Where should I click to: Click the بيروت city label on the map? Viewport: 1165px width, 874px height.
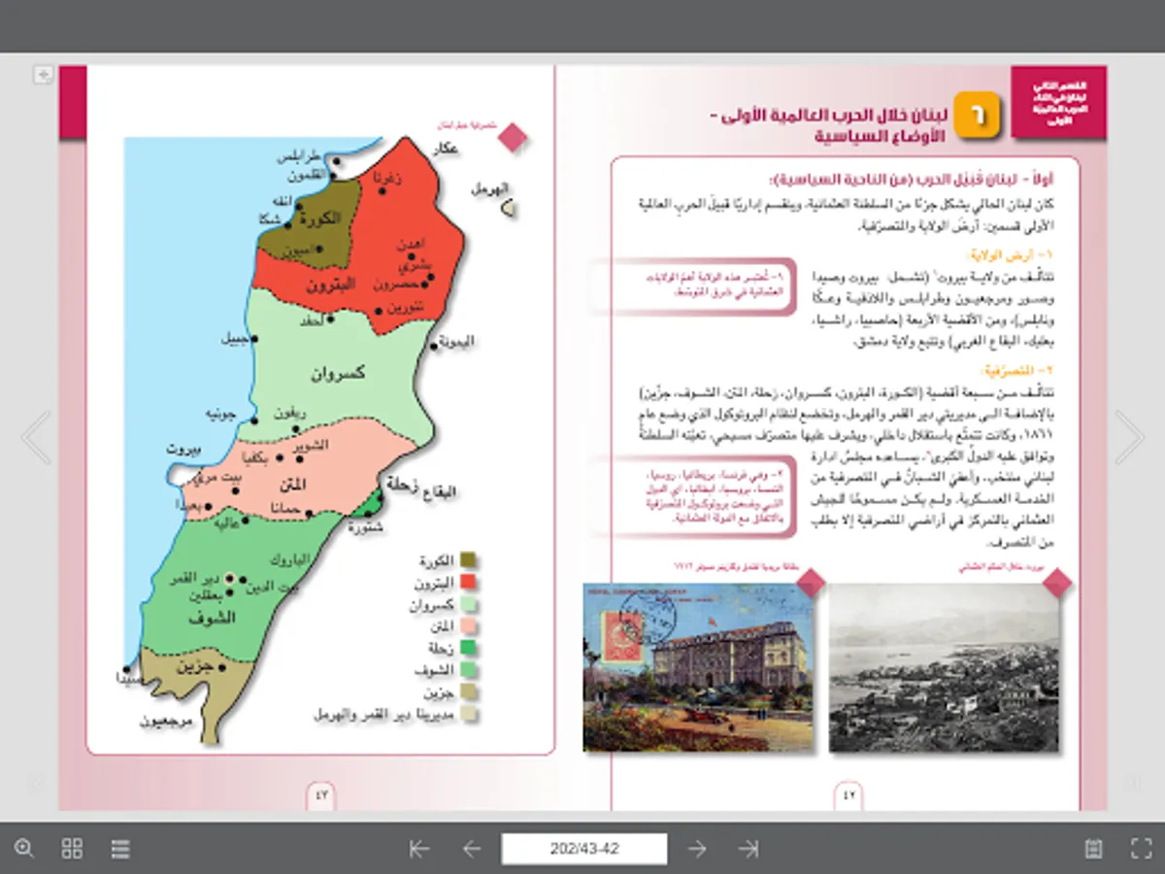click(183, 451)
